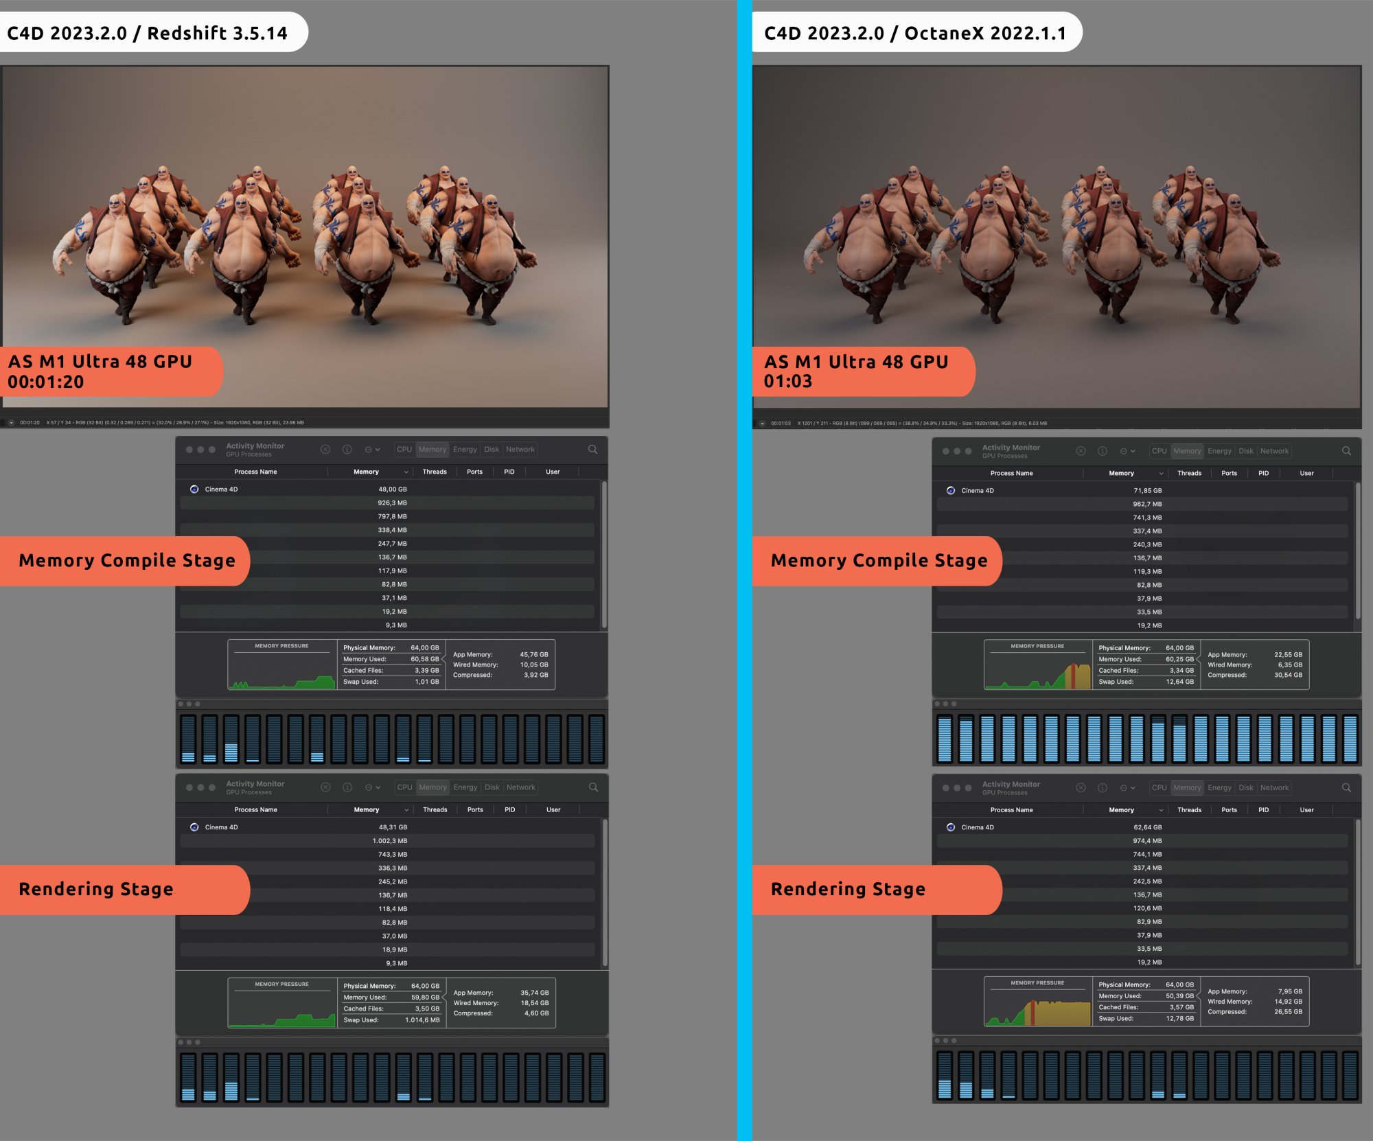This screenshot has height=1141, width=1373.
Task: Select the process row with 1.002,3 MB
Action: point(387,841)
